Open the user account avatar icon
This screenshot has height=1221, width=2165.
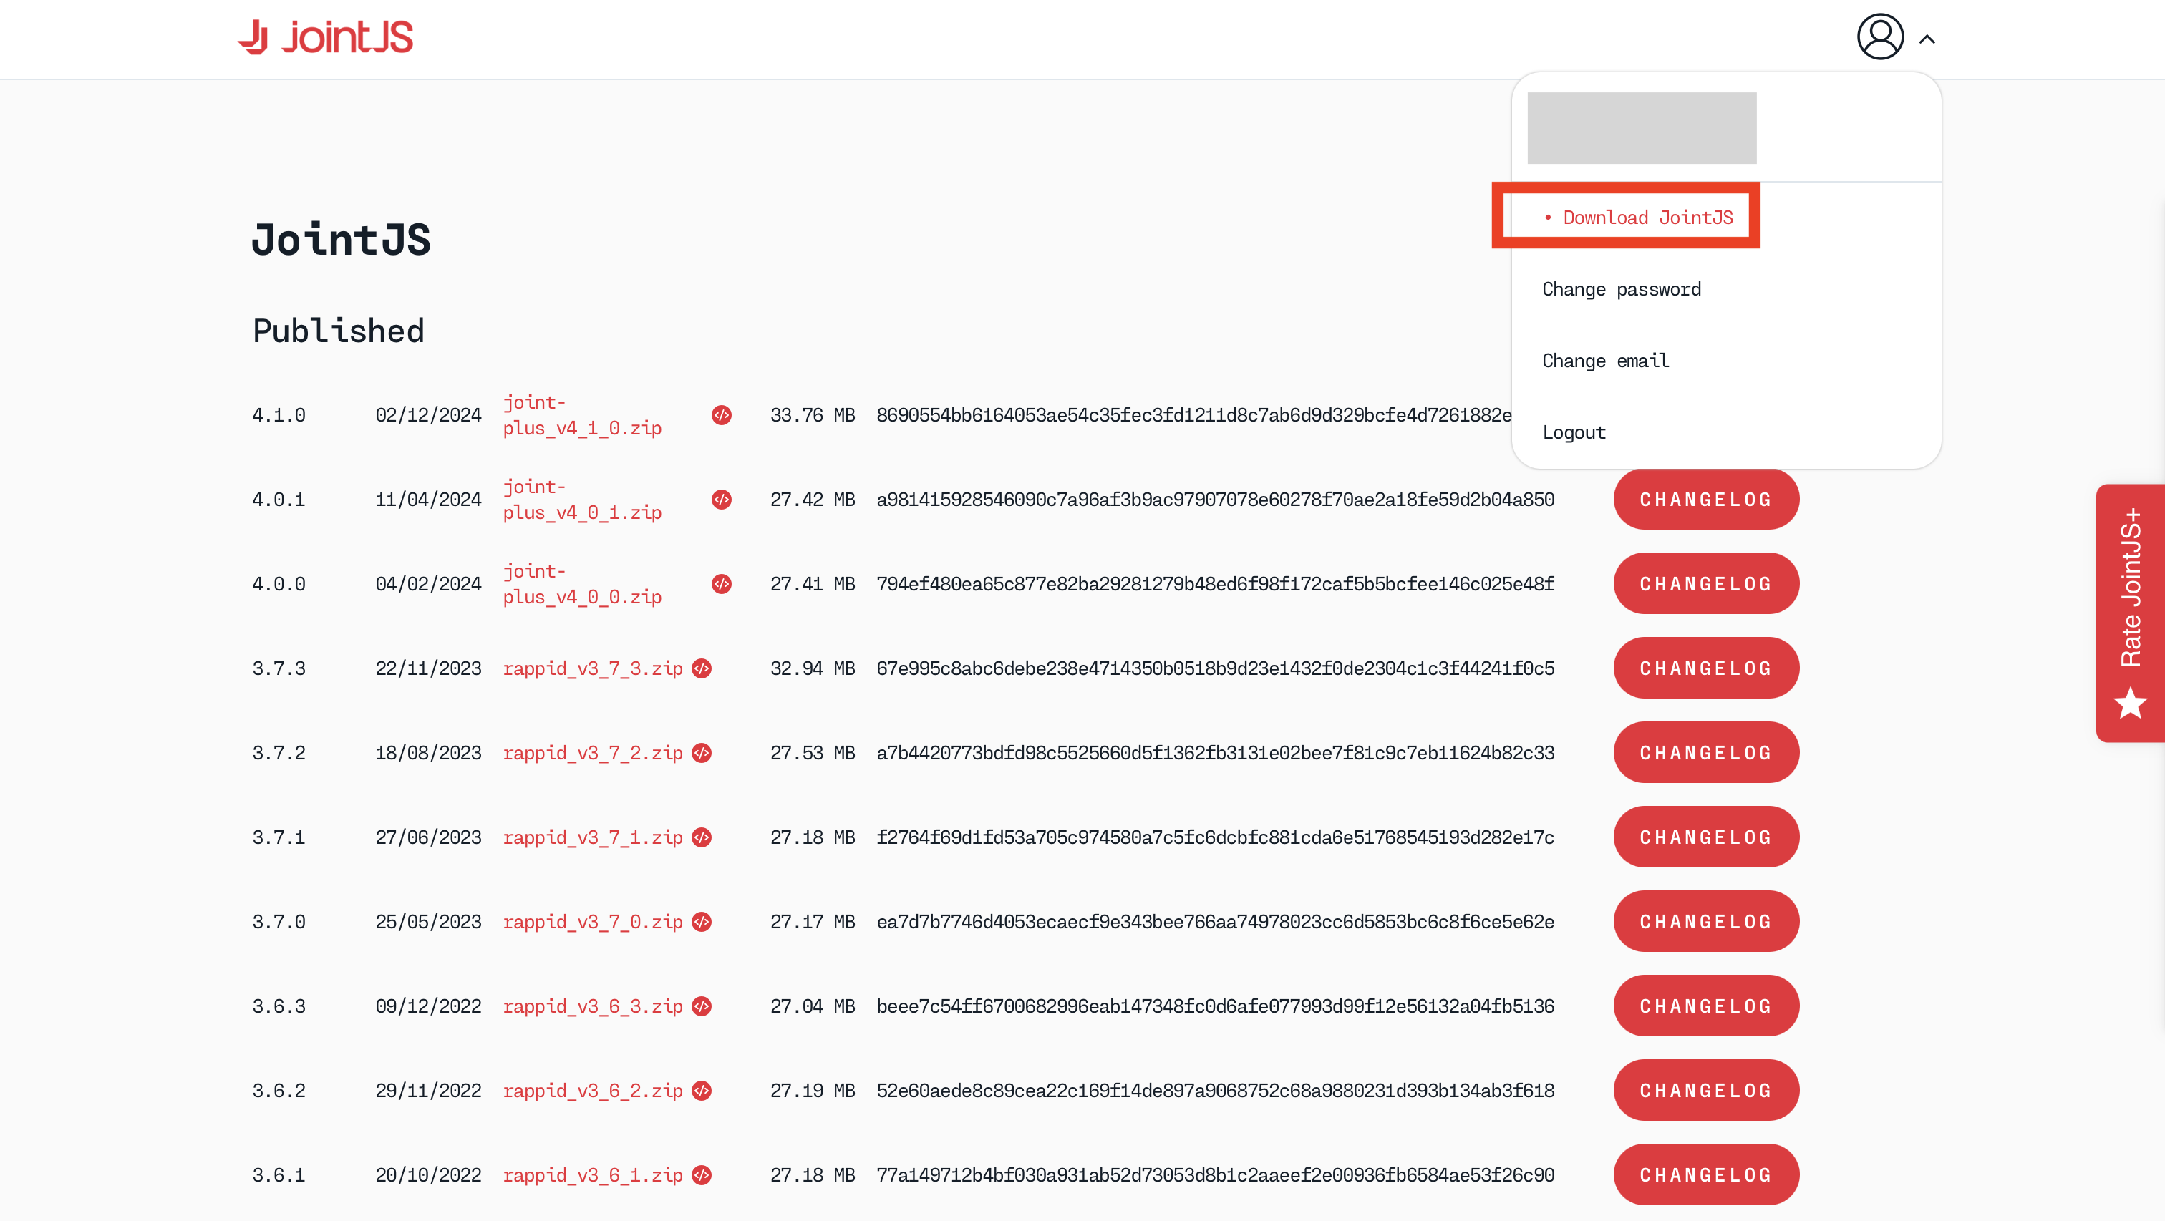click(1879, 37)
